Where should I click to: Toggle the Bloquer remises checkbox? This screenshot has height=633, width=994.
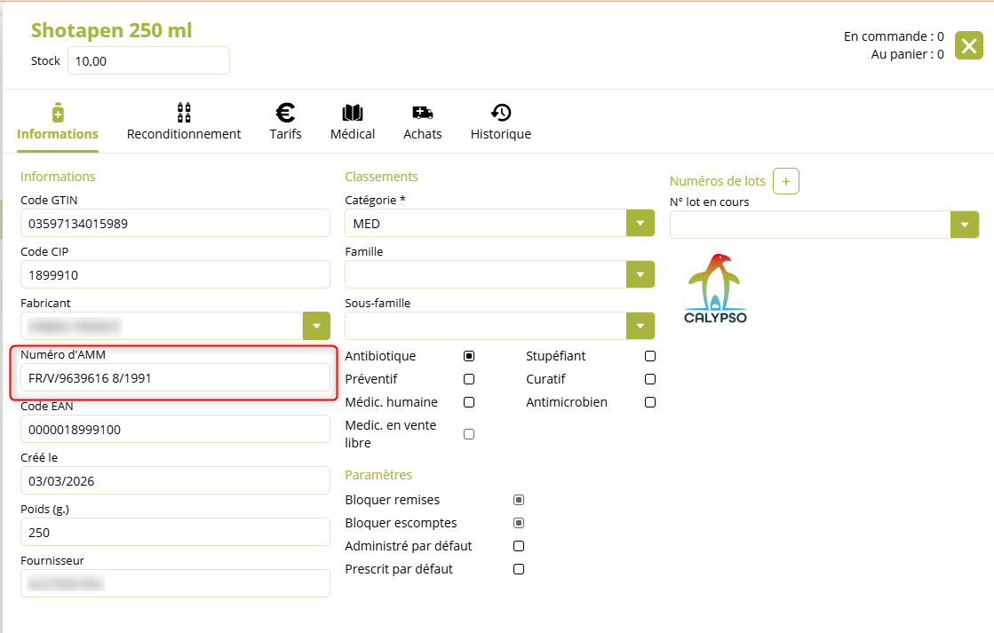coord(519,500)
